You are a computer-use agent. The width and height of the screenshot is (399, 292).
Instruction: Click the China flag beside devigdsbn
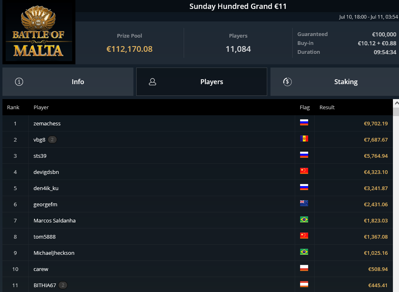304,171
